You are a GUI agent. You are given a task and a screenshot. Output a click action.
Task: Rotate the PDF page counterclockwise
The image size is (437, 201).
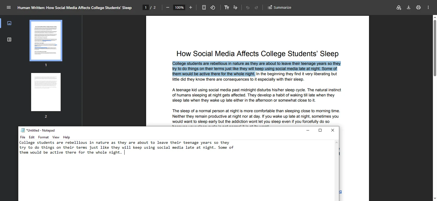[213, 7]
